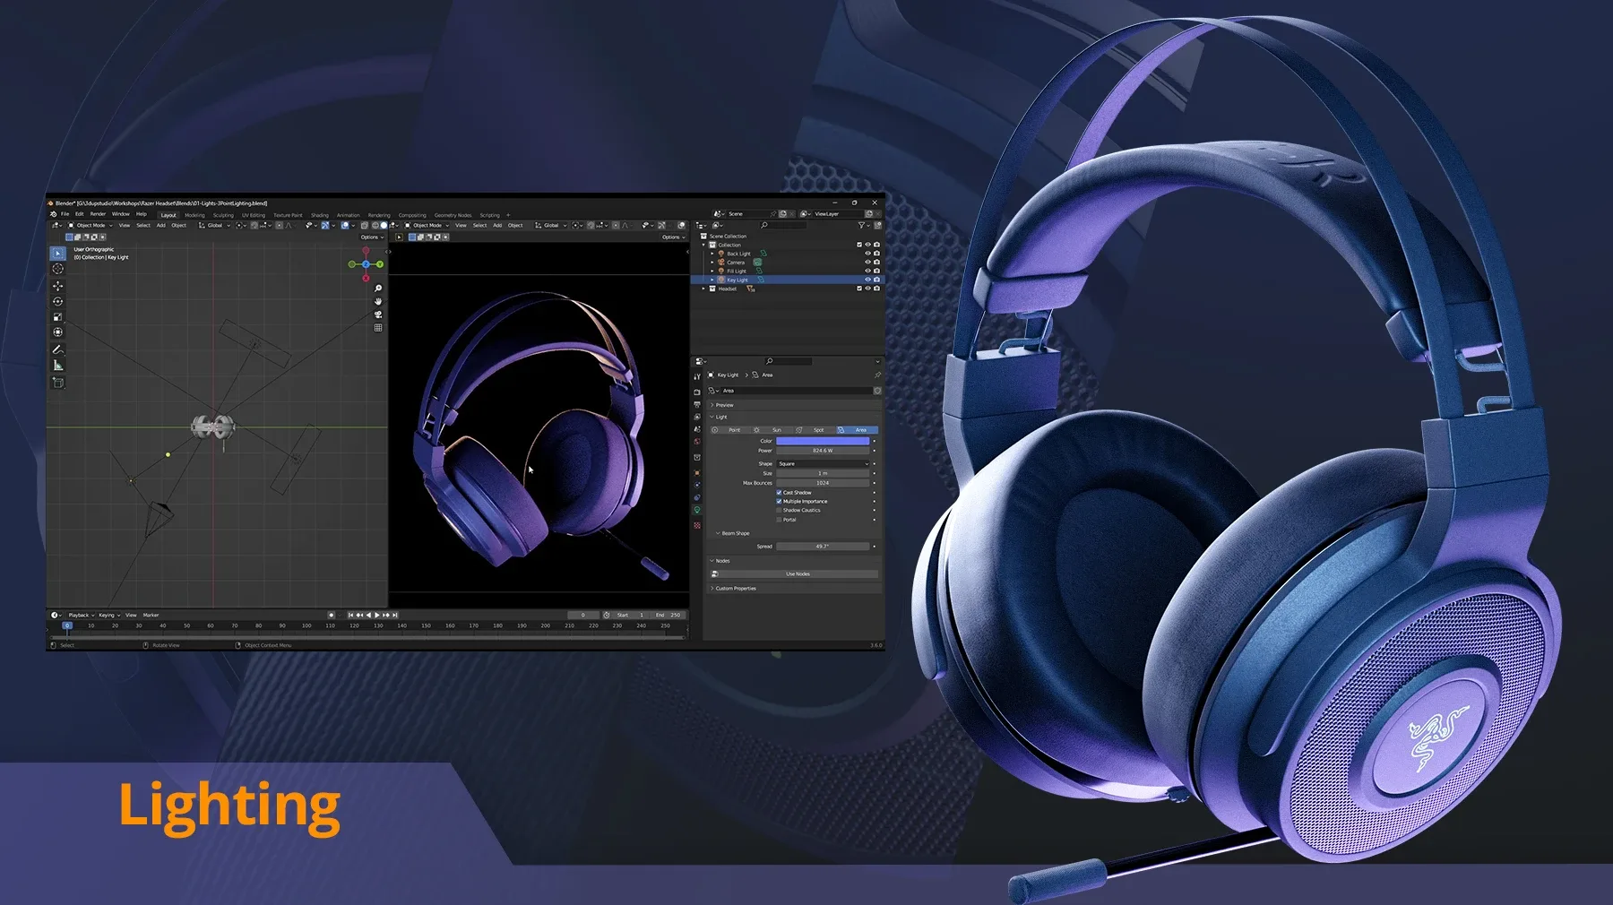Viewport: 1613px width, 905px height.
Task: Click the Power field showing 824.6 W
Action: tap(823, 450)
